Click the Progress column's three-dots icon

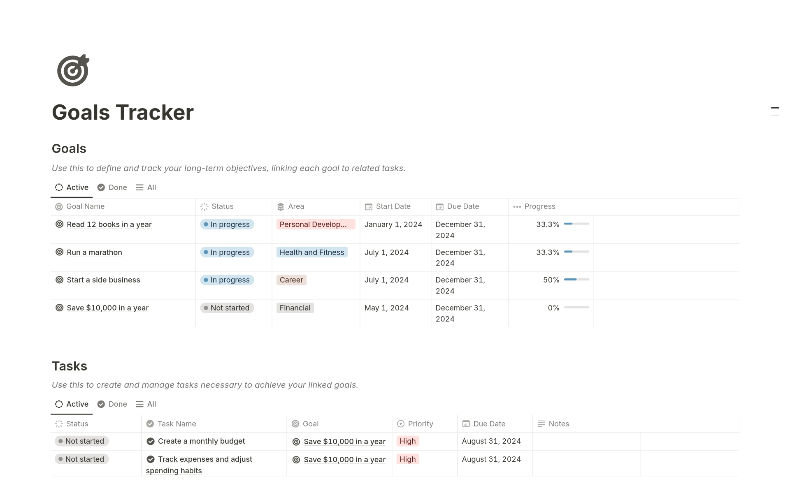(x=517, y=207)
